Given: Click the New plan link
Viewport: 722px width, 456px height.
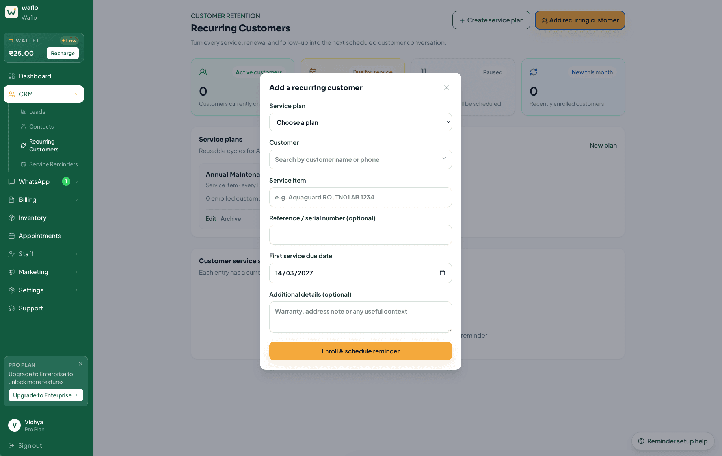Looking at the screenshot, I should point(603,145).
